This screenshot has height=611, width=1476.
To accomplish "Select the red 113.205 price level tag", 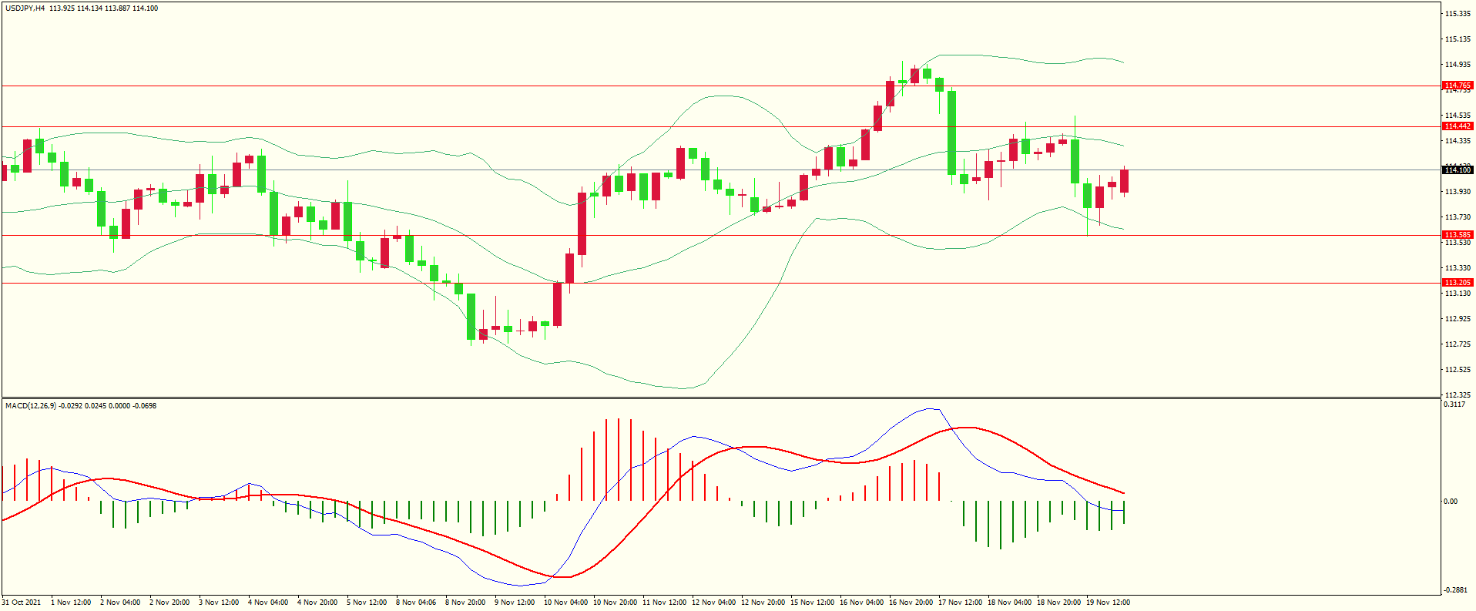I will [x=1458, y=283].
